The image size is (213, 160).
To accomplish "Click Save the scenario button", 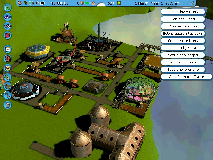I will [183, 70].
